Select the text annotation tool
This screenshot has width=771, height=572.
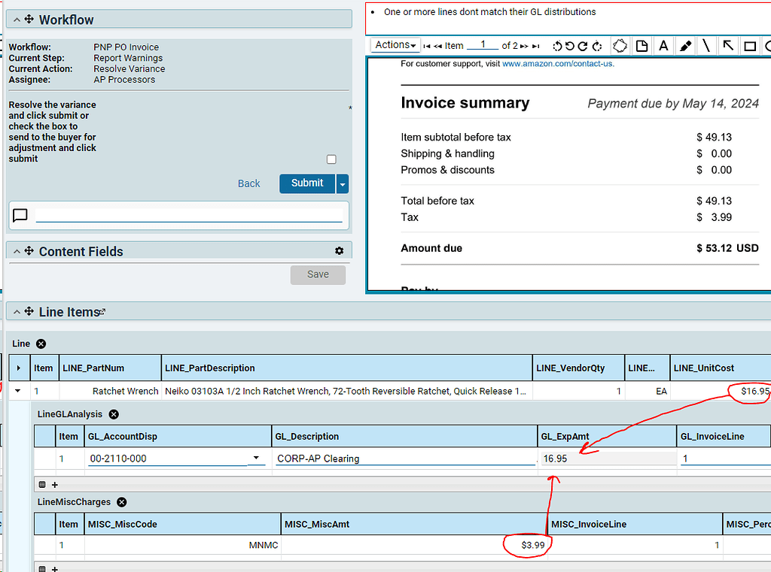click(663, 46)
